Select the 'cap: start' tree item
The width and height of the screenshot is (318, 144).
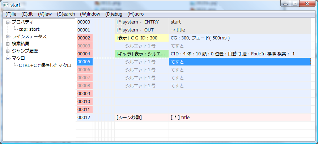pos(29,29)
